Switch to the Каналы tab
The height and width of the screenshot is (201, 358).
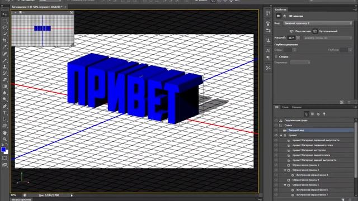(297, 107)
